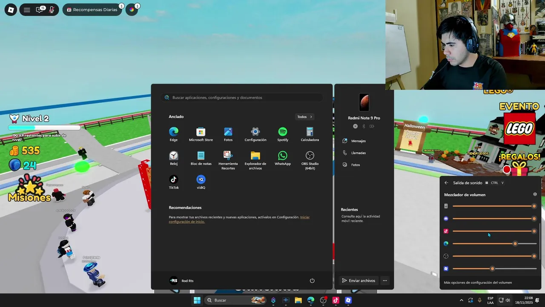The image size is (545, 307).
Task: Open Configuración app in Start menu
Action: tap(255, 134)
